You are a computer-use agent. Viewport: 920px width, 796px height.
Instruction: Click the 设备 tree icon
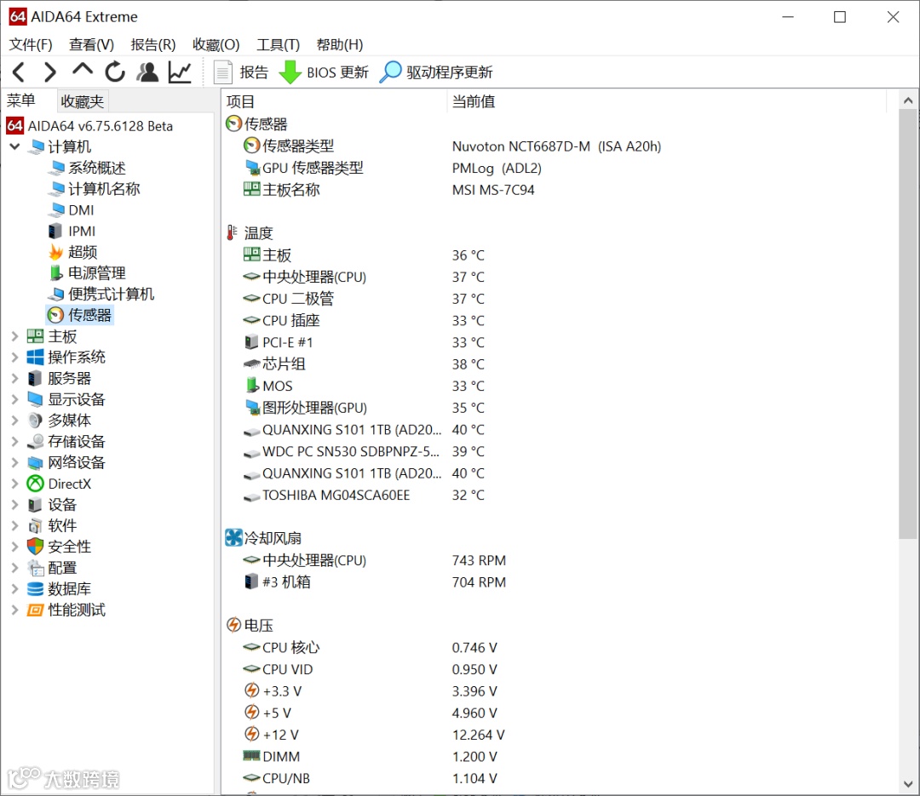click(35, 505)
